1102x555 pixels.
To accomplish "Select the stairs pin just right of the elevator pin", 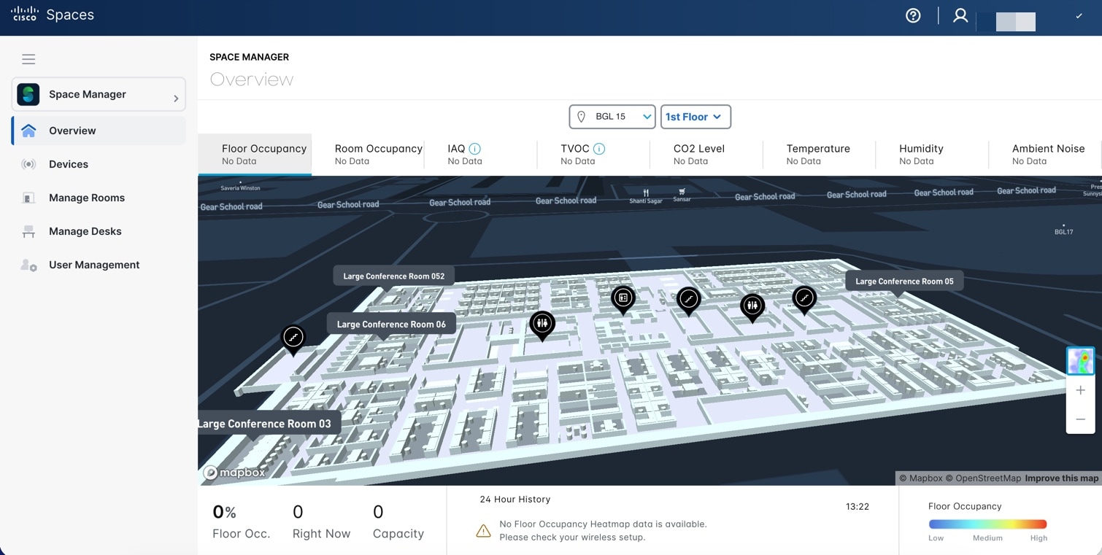I will 688,300.
